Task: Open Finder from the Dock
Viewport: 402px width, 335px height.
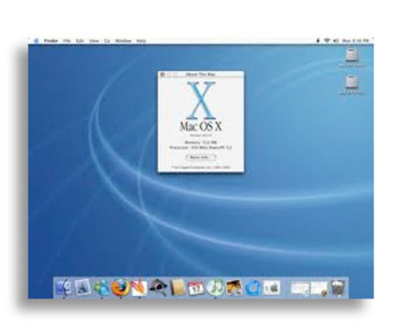Action: coord(64,288)
